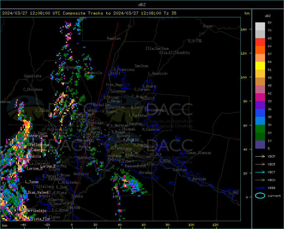Click the light blue 35 dBZ legend swatch

(x=260, y=121)
